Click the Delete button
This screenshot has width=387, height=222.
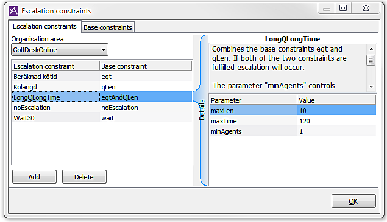click(x=84, y=177)
